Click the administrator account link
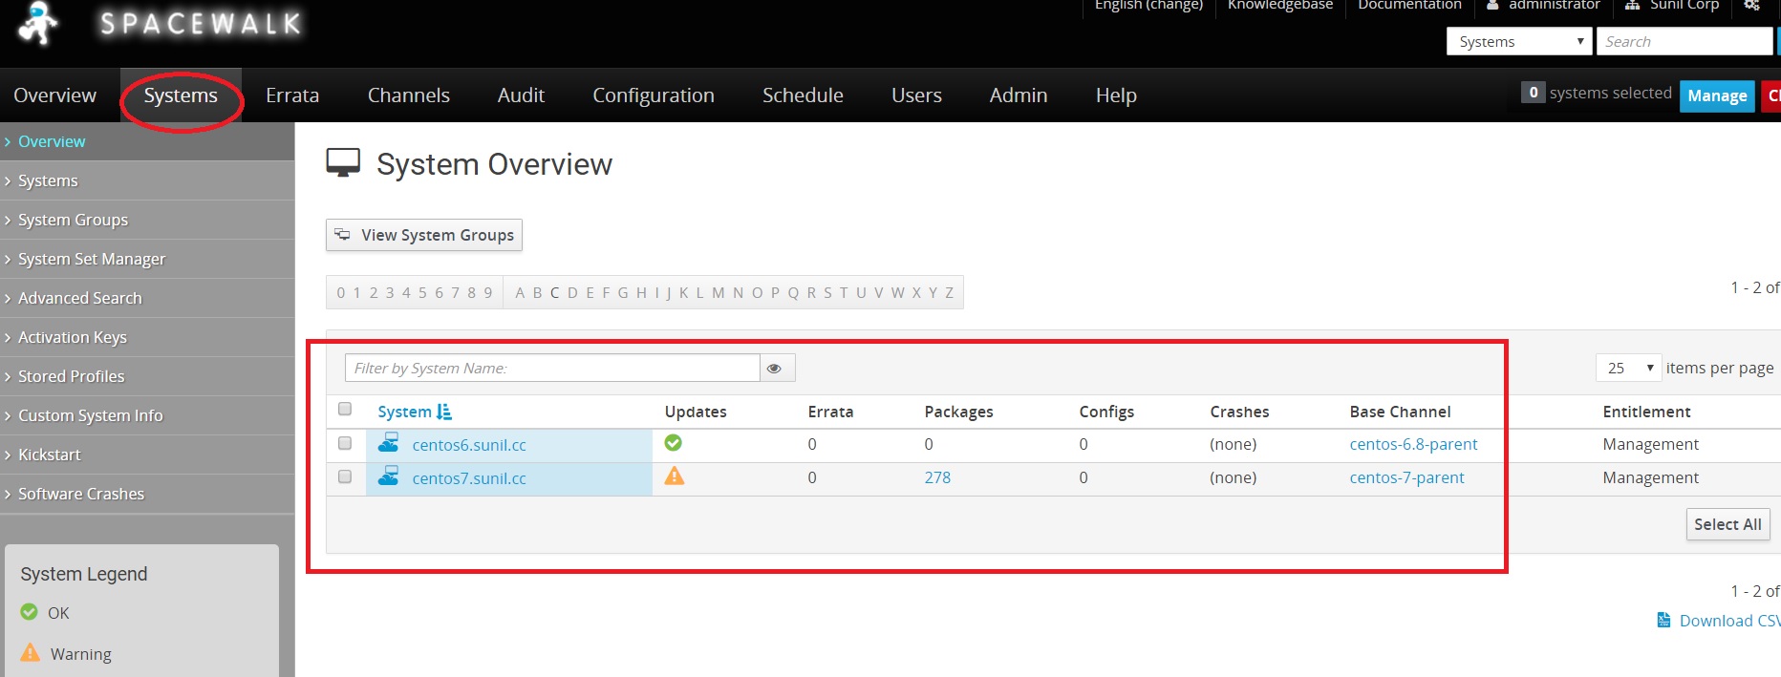 tap(1554, 6)
